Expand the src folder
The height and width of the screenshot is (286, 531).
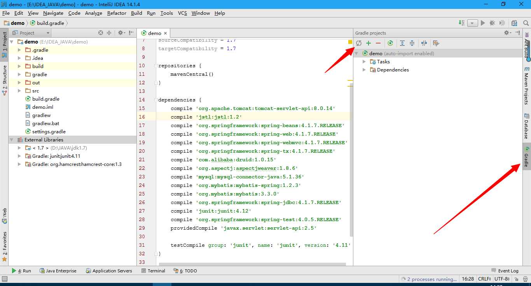pyautogui.click(x=19, y=91)
